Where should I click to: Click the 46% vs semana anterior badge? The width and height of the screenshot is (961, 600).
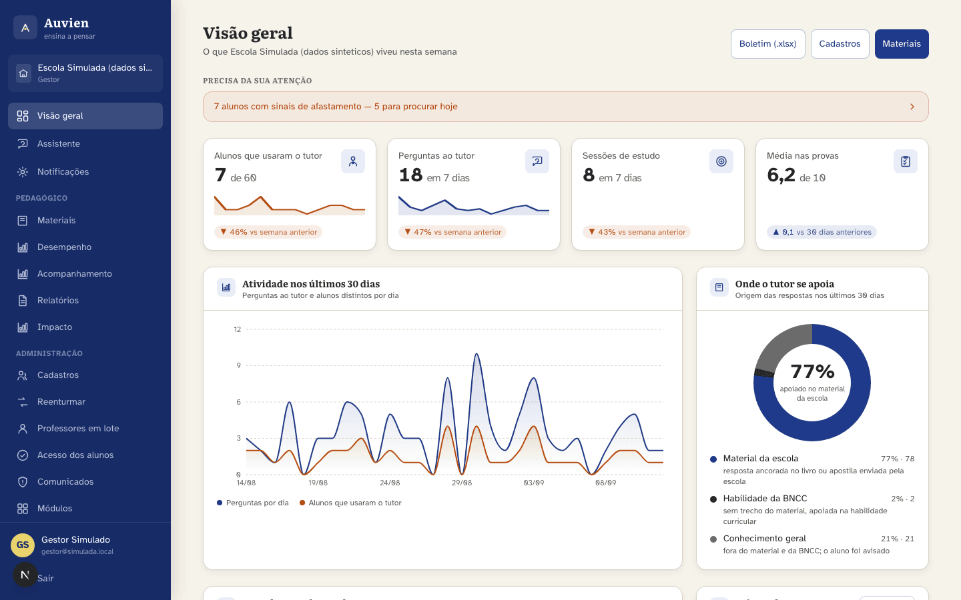coord(268,232)
